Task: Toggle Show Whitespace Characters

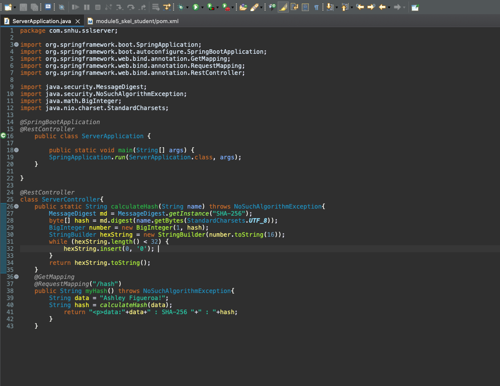Action: pos(317,7)
